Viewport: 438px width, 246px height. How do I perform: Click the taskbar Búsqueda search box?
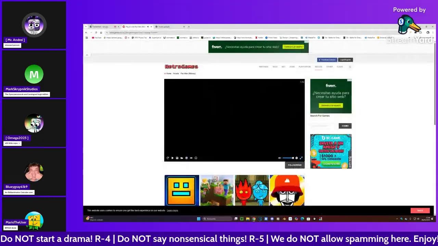[x=217, y=219]
